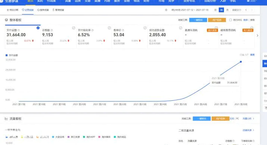The height and width of the screenshot is (145, 267).
Task: Open the statistics date range 2021-07-12 ~ 2021-07-18
Action: tap(195, 10)
